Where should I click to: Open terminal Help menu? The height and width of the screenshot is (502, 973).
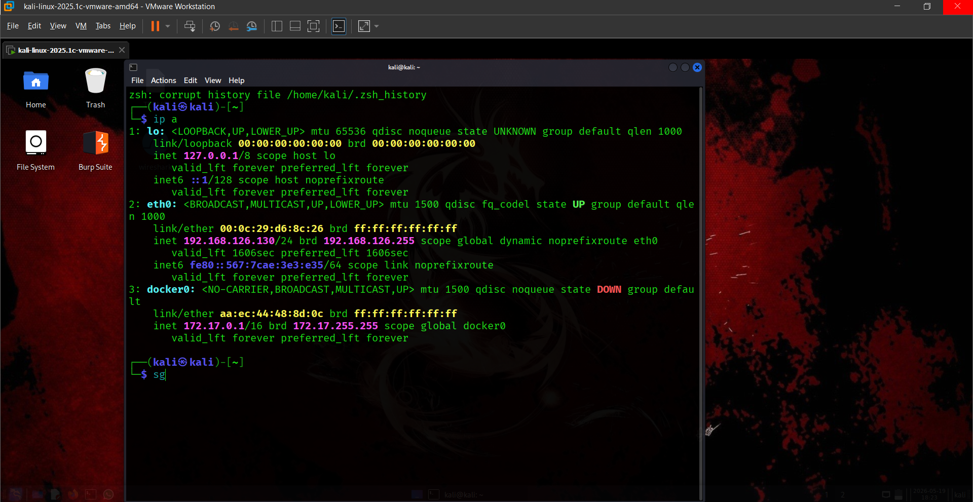pos(236,81)
